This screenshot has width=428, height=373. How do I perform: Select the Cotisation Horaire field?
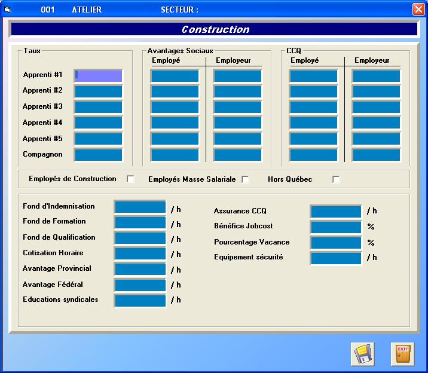click(140, 254)
